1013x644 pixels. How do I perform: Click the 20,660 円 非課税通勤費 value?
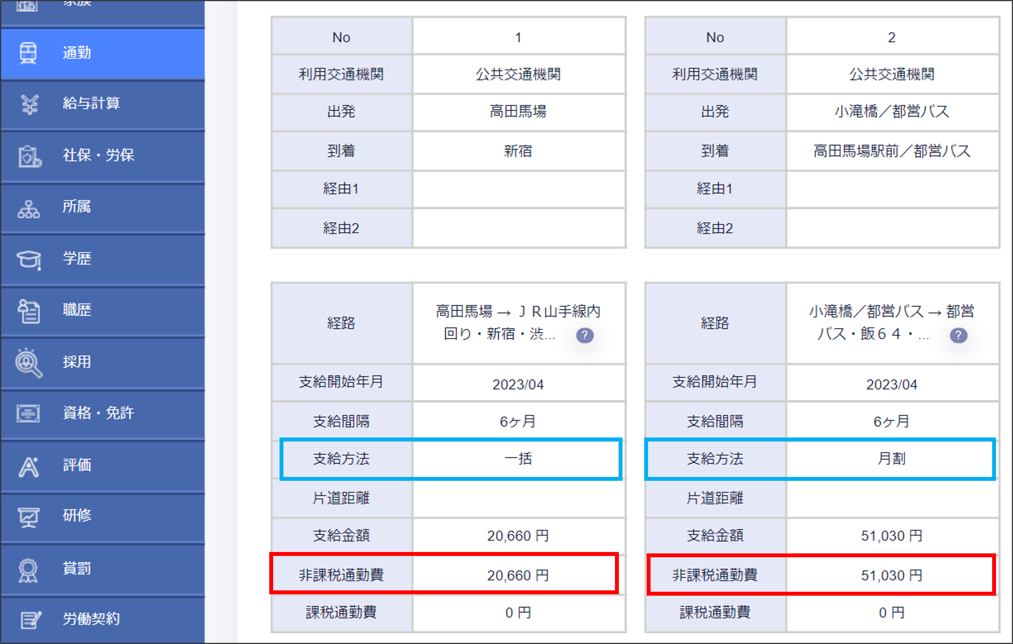click(518, 575)
